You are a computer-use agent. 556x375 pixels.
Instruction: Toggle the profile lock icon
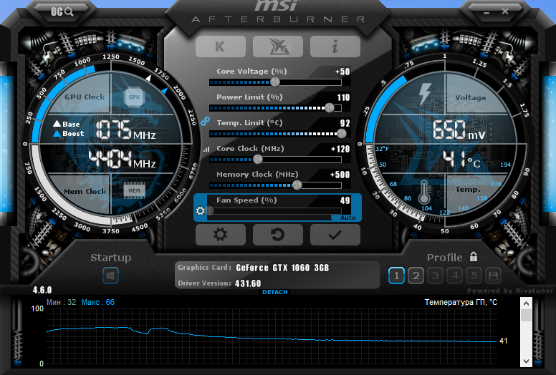(474, 256)
